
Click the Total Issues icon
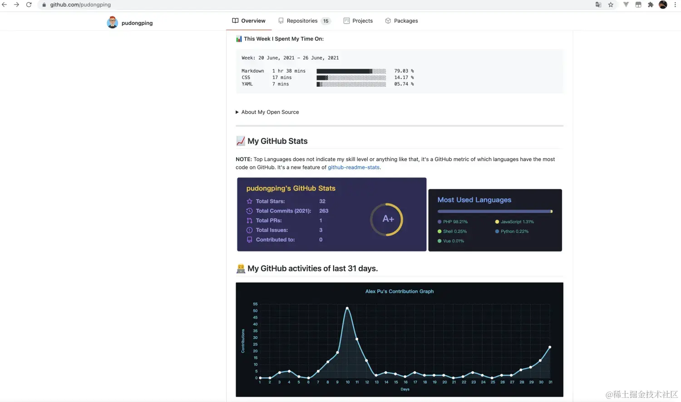pos(249,230)
